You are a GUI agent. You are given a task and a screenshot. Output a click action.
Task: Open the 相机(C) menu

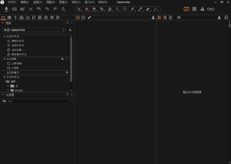coord(76,2)
